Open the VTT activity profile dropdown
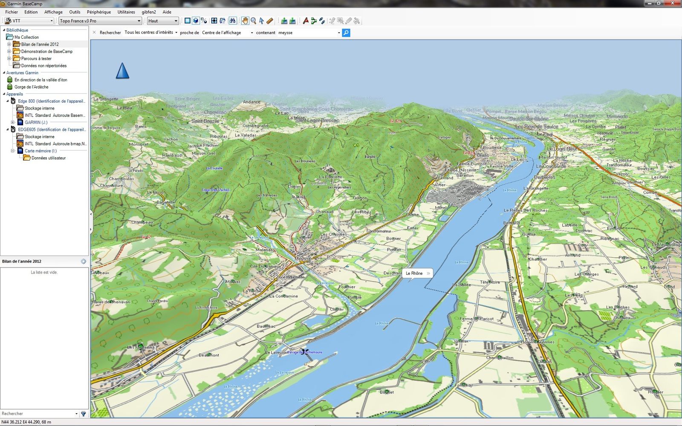The width and height of the screenshot is (682, 426). (29, 20)
